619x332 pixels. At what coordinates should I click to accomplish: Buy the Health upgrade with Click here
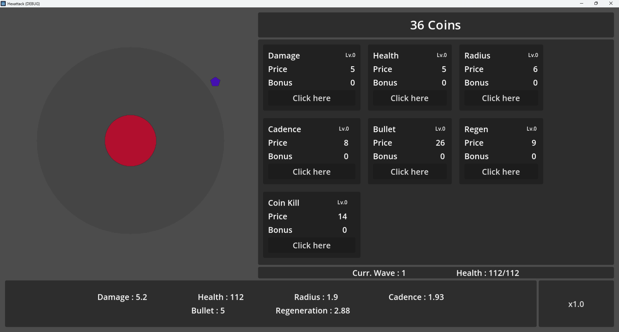[x=409, y=98]
